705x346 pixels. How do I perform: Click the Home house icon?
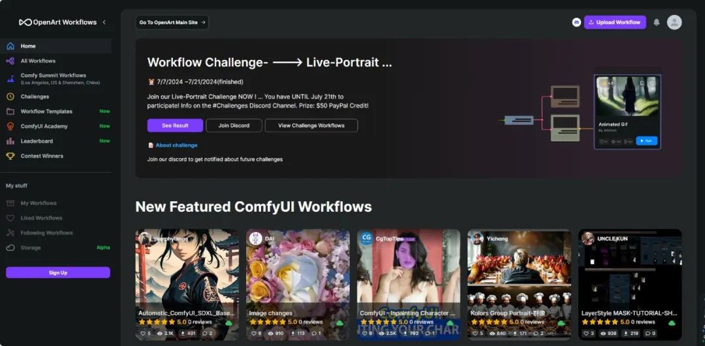[10, 46]
